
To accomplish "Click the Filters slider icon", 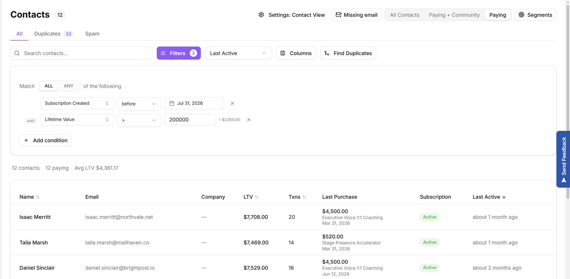I will pyautogui.click(x=163, y=53).
